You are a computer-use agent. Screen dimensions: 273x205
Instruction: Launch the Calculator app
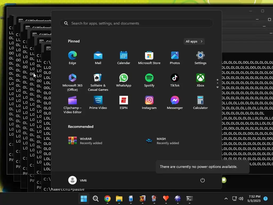coord(200,103)
